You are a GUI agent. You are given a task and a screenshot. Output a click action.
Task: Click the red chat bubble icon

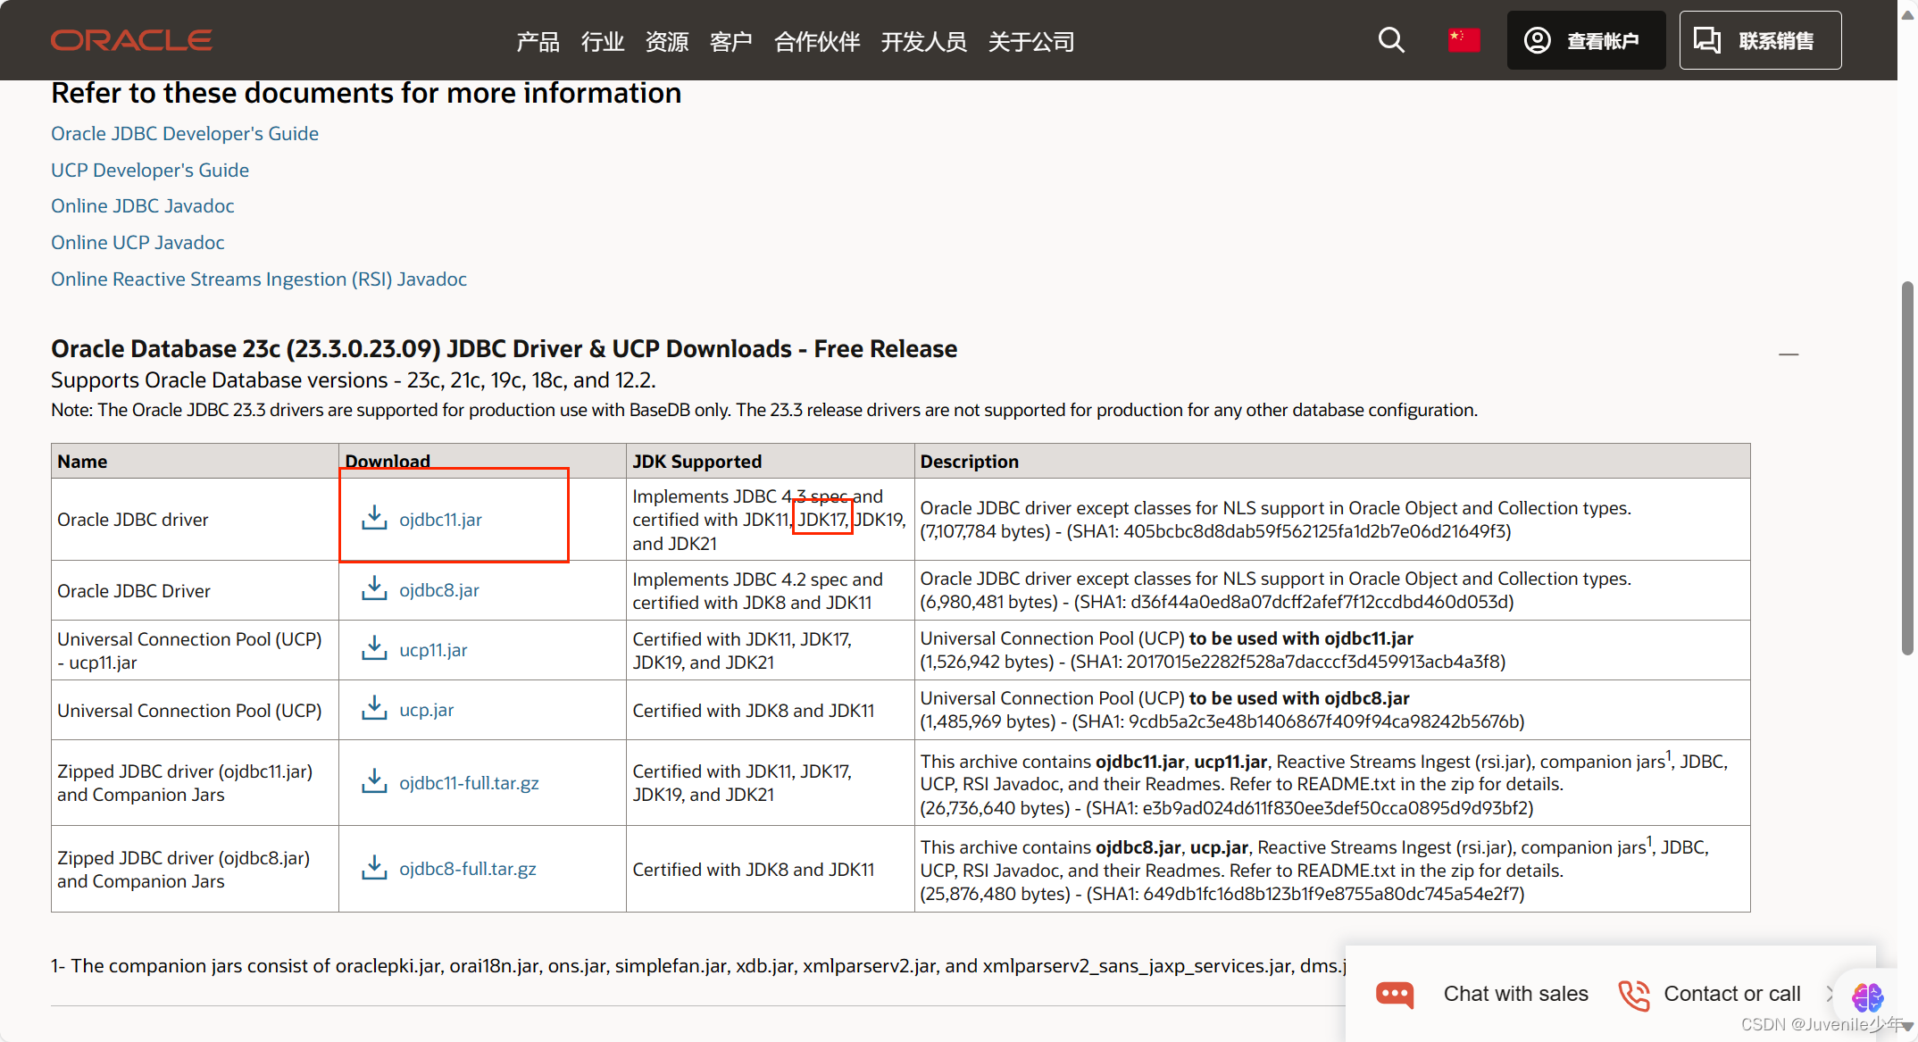click(1395, 995)
